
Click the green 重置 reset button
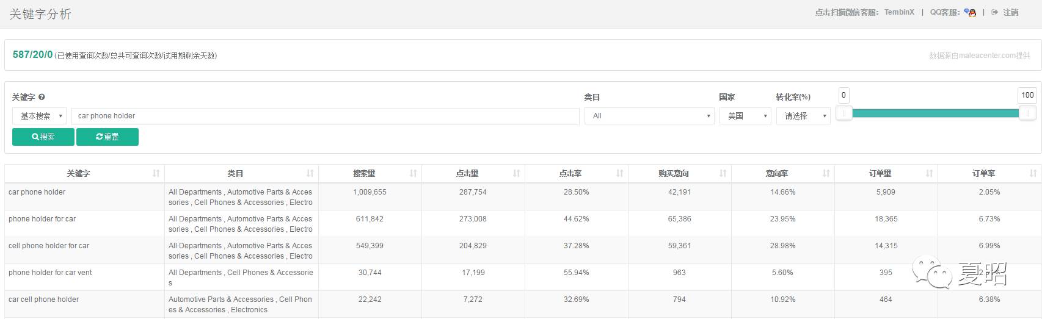pos(107,137)
